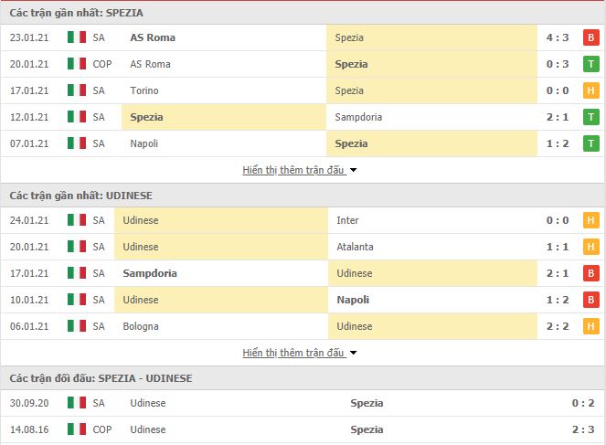Click the Italy flag in Udinese–Inter row
The image size is (606, 445).
tap(77, 220)
